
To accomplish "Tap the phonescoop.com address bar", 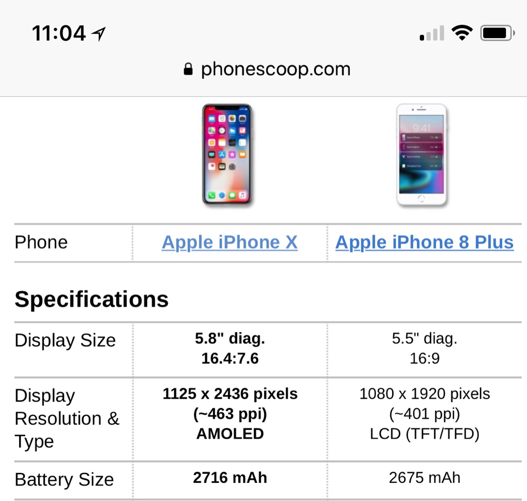I will pos(267,70).
